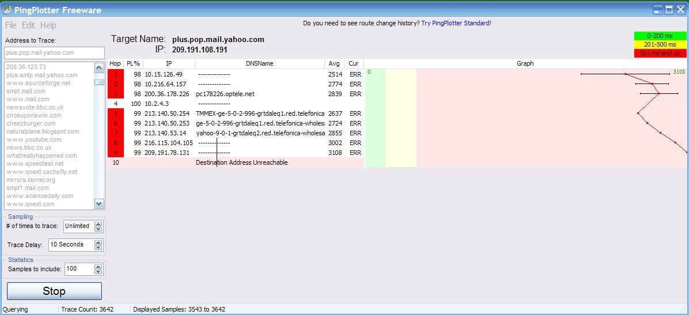Select www.qnext.cachefly.net in address history
Screen dimensions: 689x315
(x=41, y=172)
